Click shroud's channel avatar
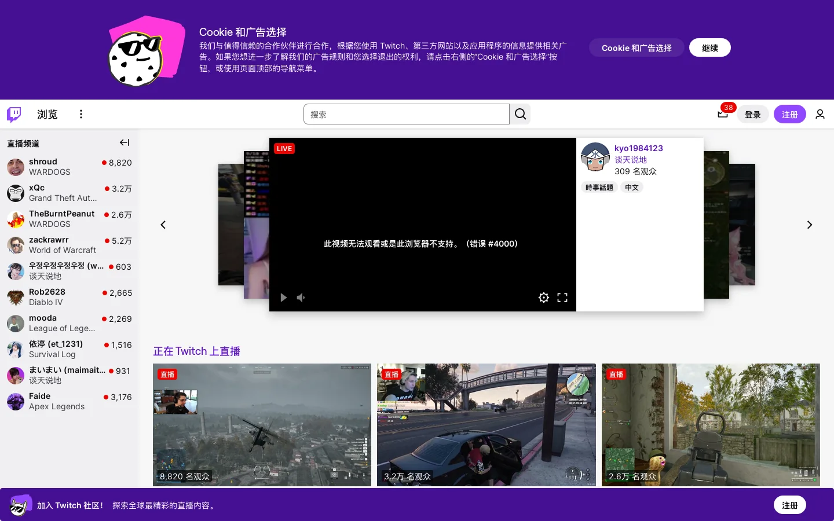This screenshot has height=521, width=834. click(16, 167)
